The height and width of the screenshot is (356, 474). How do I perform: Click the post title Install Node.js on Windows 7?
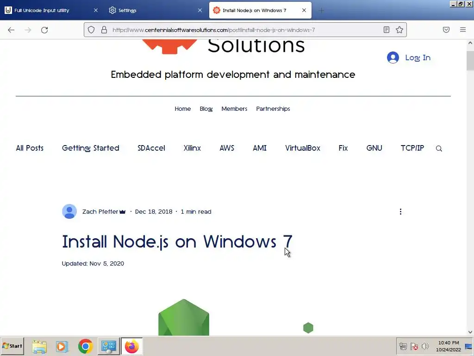(x=177, y=242)
